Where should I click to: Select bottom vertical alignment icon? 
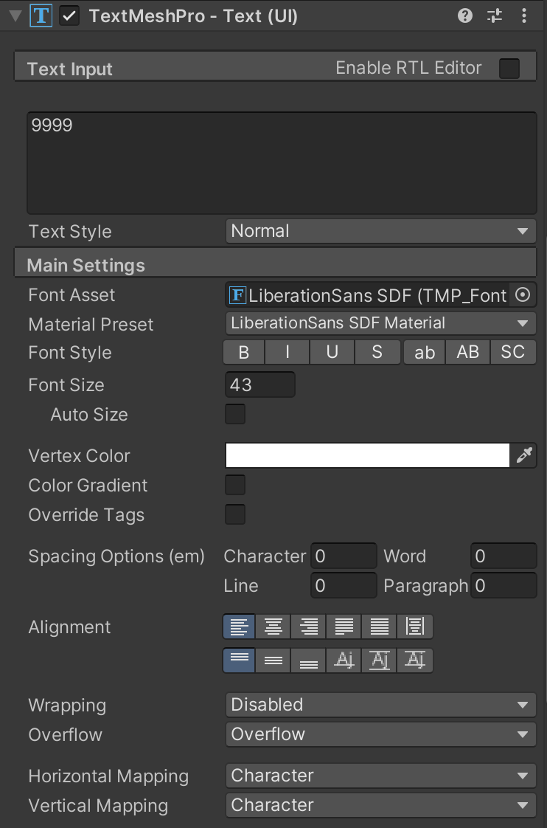[x=309, y=660]
